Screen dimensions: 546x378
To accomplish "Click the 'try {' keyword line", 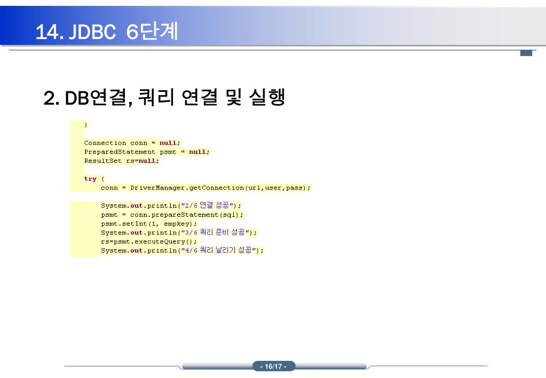I will tap(94, 179).
